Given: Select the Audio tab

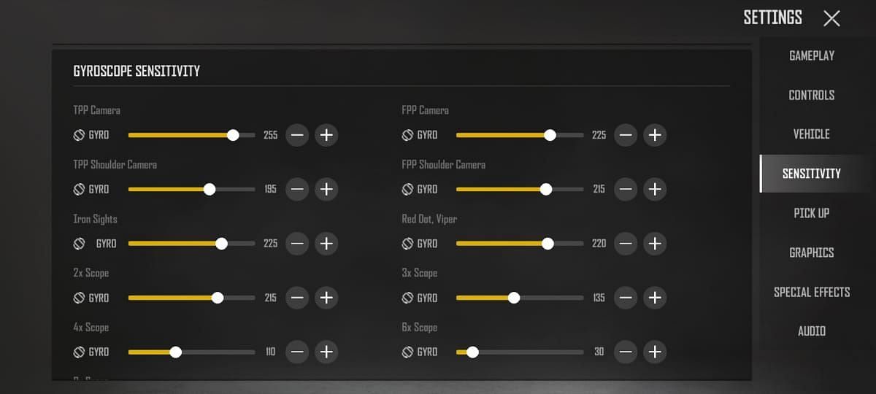Looking at the screenshot, I should [x=812, y=331].
